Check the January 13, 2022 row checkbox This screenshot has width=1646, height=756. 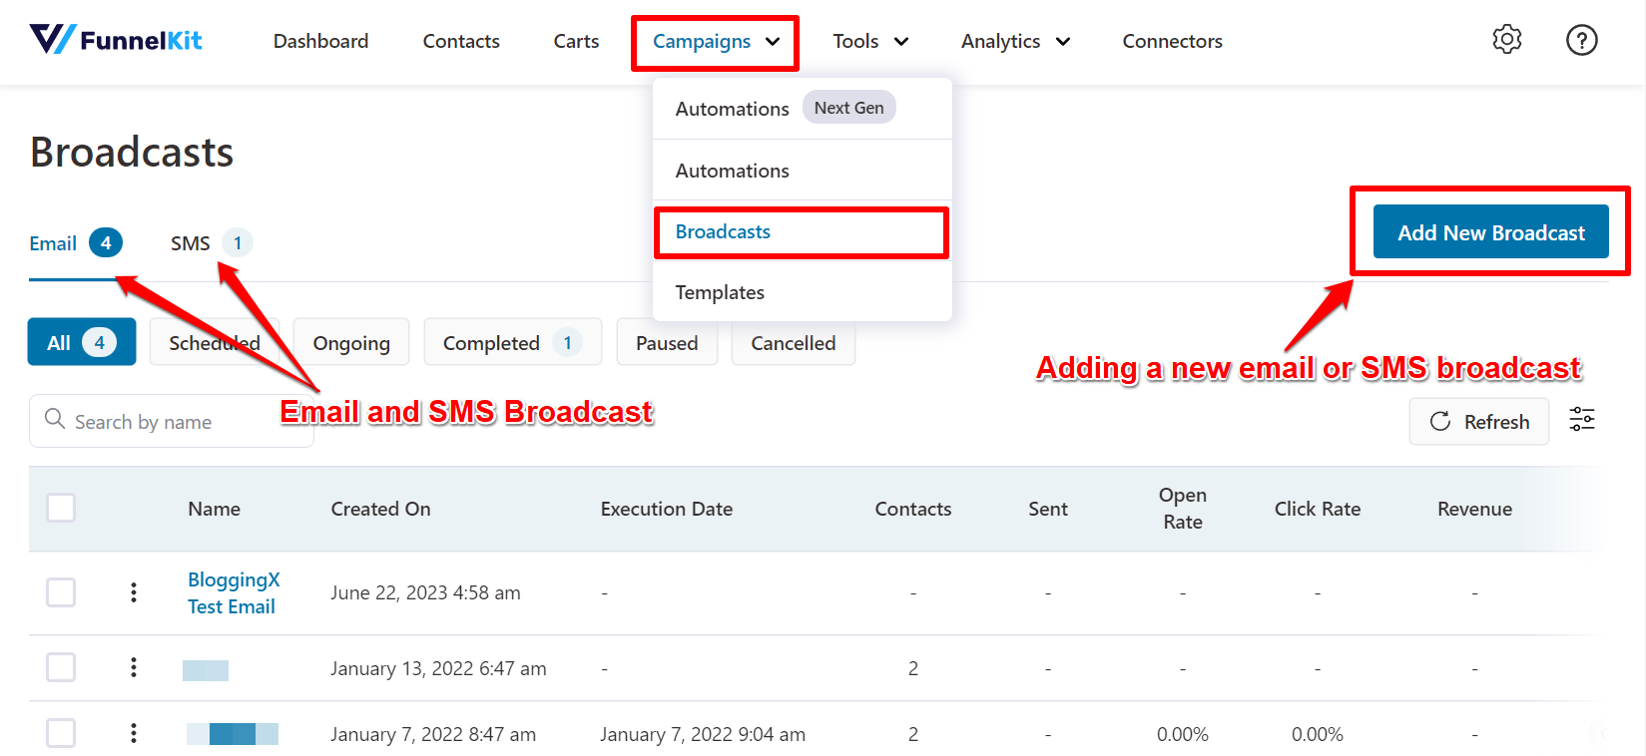coord(61,667)
